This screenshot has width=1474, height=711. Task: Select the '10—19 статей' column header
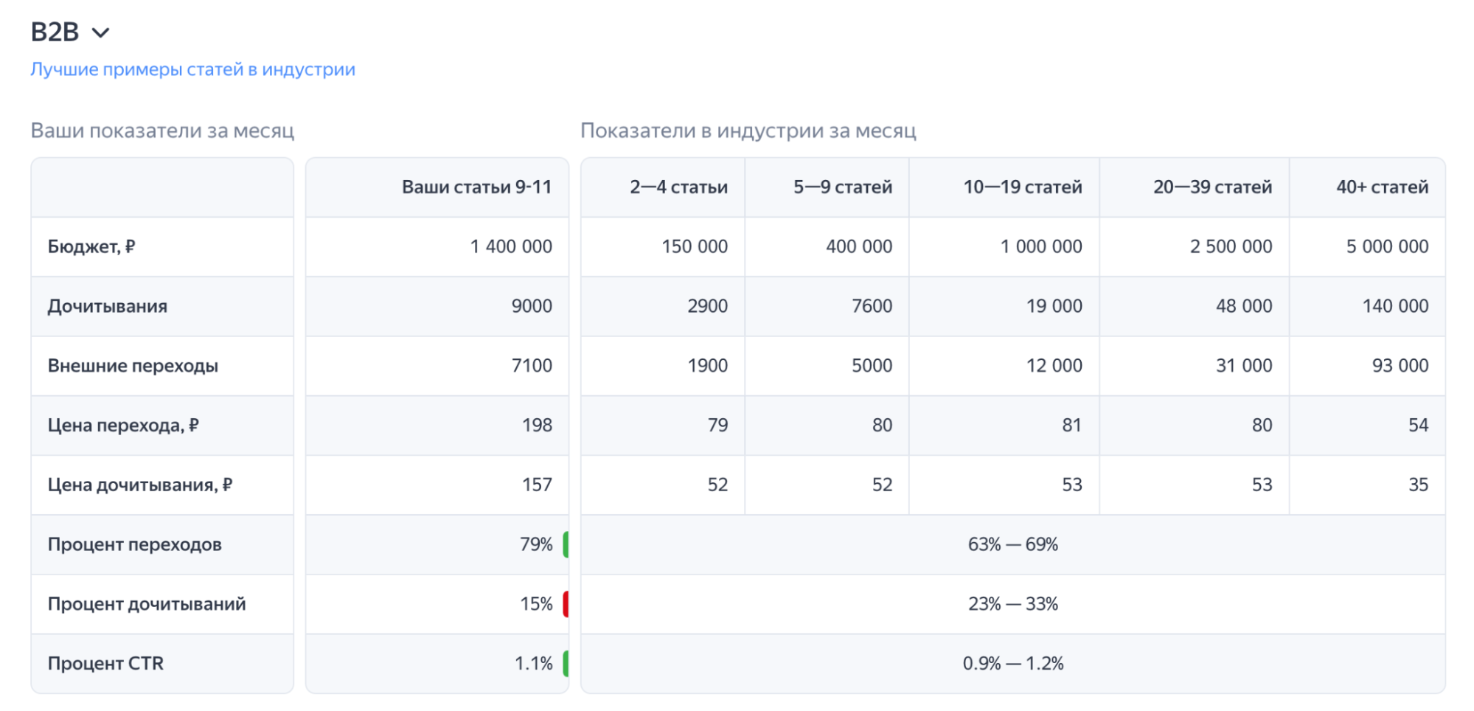(1022, 187)
